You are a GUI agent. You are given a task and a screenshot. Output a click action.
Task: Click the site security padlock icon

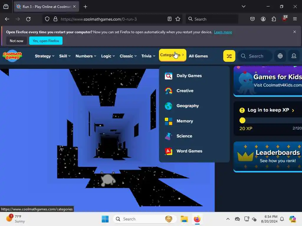point(55,19)
